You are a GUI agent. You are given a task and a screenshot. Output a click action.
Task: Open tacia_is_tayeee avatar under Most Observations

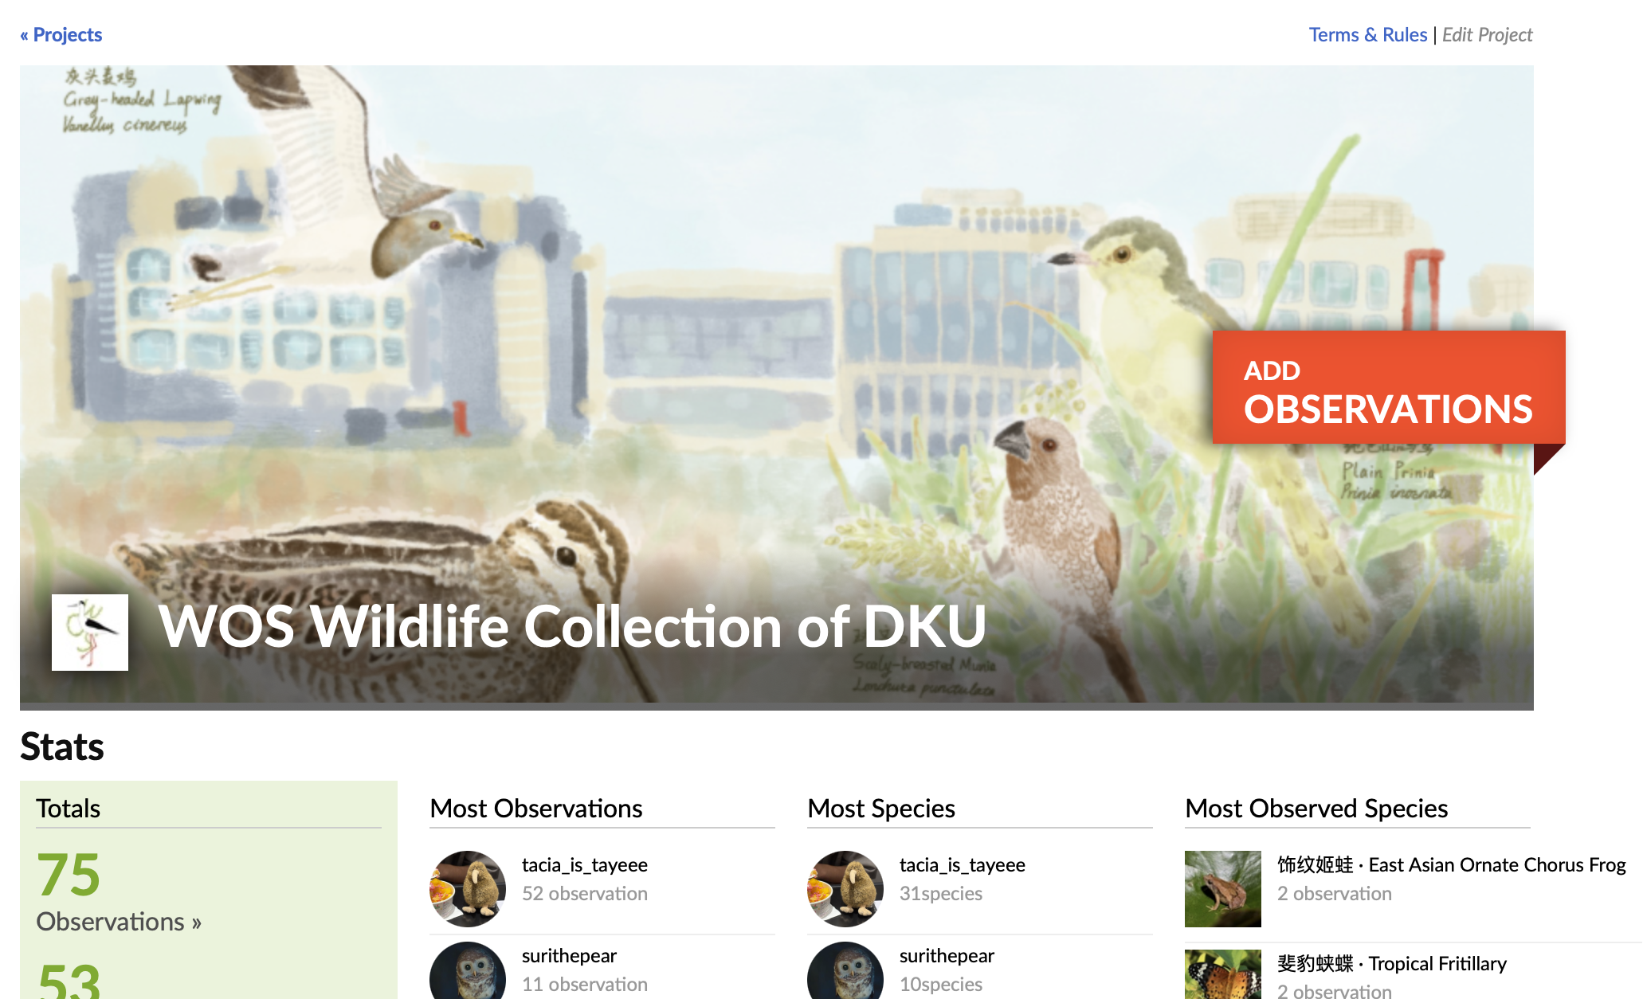click(x=468, y=888)
